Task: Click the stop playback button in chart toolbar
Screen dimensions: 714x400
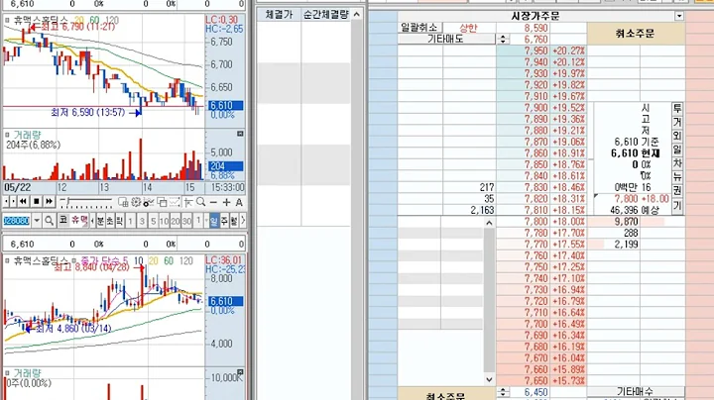Action: [x=37, y=201]
